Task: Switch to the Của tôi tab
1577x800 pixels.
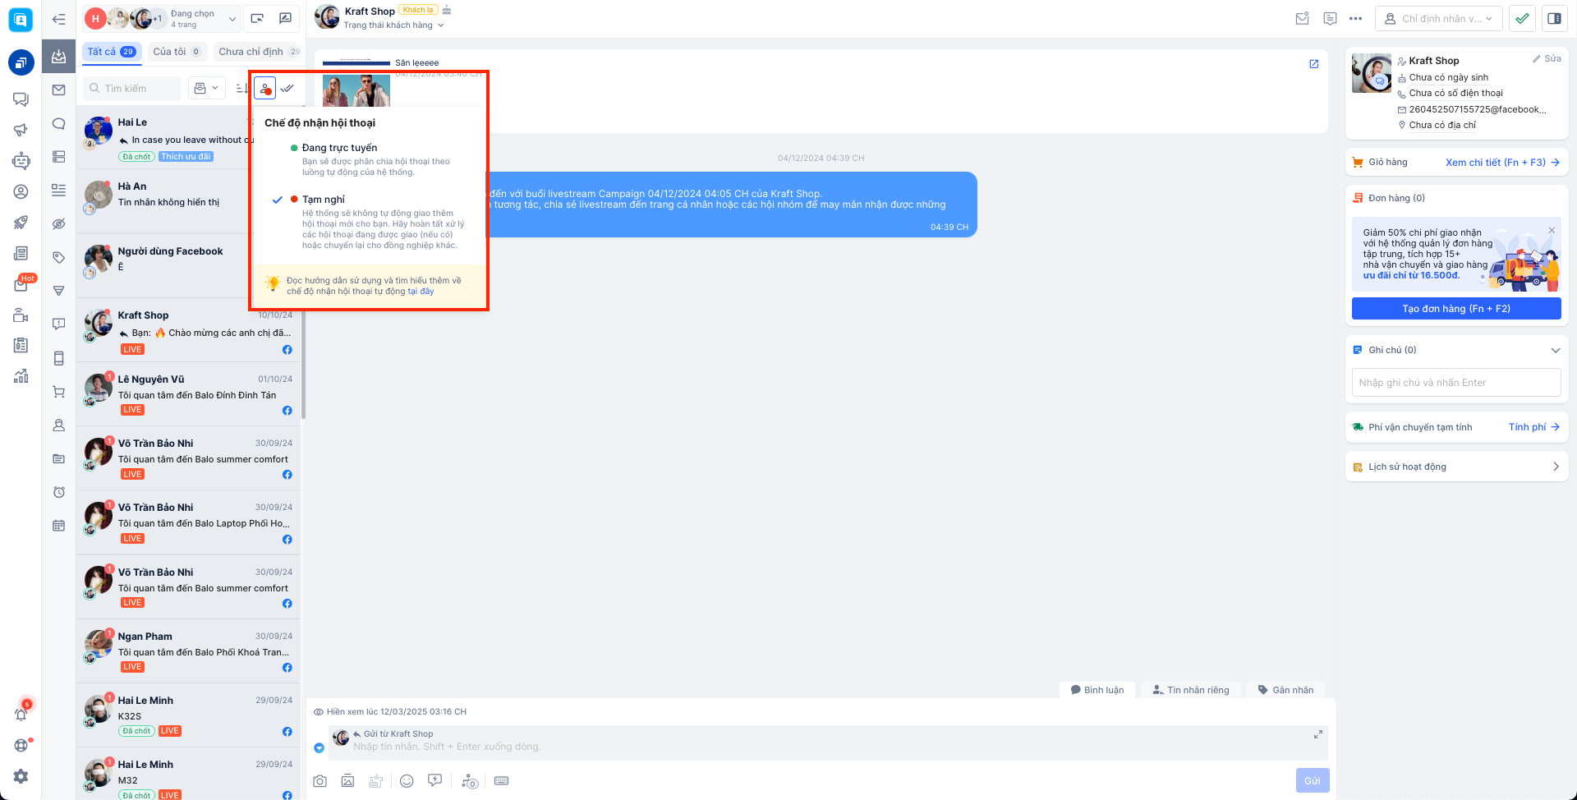Action: (x=177, y=52)
